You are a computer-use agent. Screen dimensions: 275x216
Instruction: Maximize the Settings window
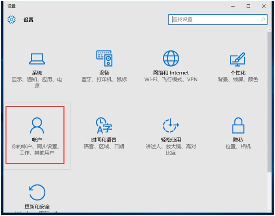[248, 6]
